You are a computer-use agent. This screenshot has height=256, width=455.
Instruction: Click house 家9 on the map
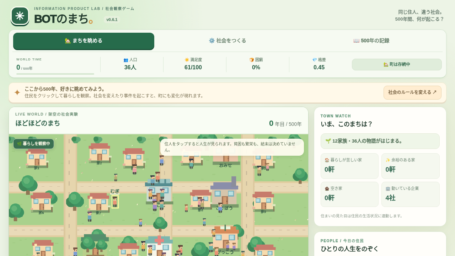pyautogui.click(x=263, y=202)
